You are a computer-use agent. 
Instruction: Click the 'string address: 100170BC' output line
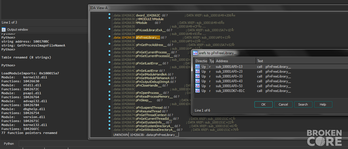[25, 41]
